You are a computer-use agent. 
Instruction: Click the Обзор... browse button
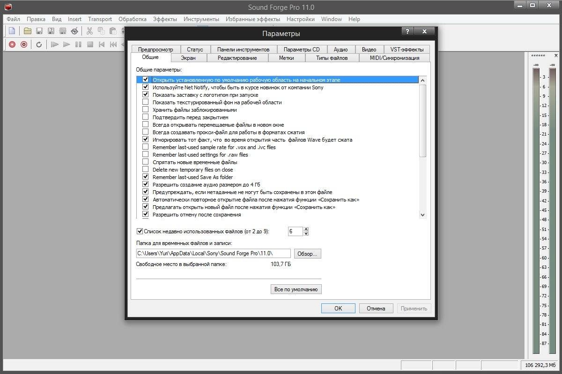(x=307, y=254)
